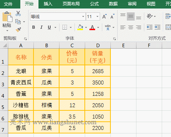Open the Clipboard dialog launcher

(x=25, y=39)
